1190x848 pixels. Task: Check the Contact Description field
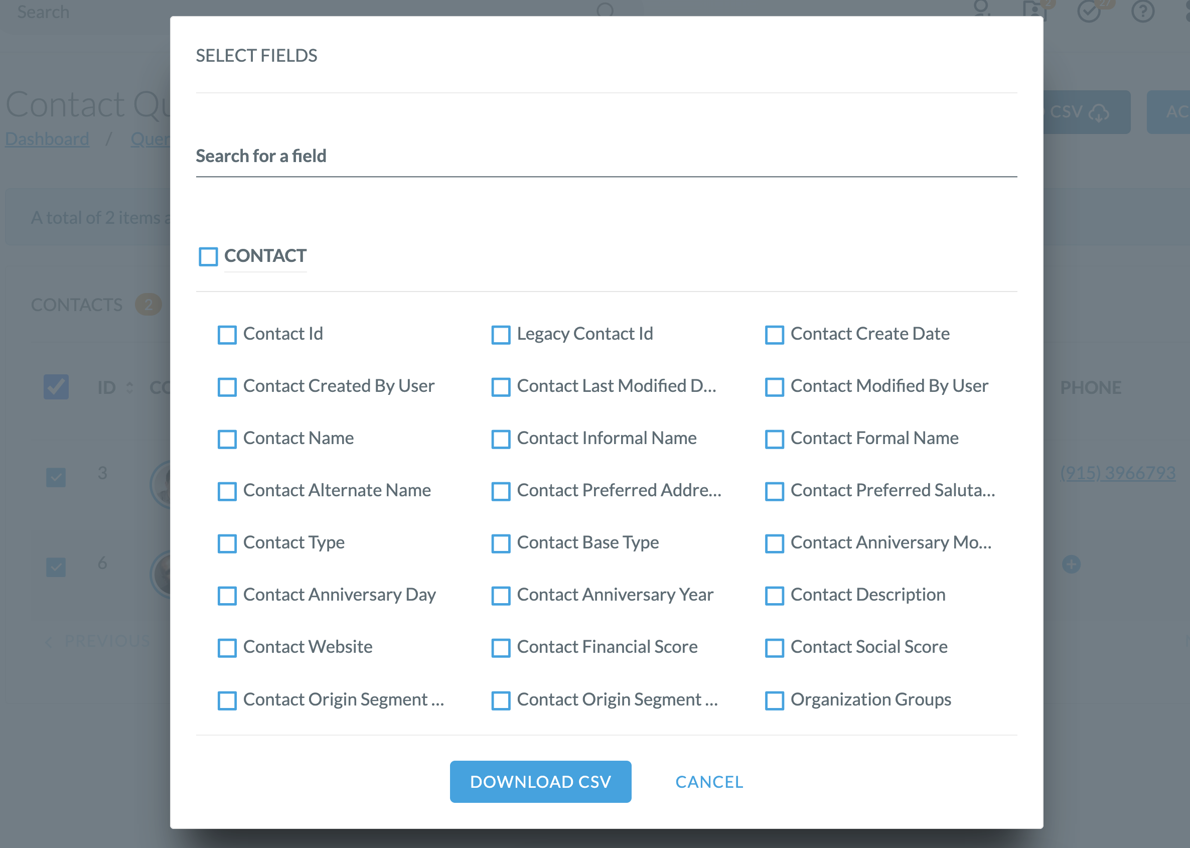[x=774, y=596]
